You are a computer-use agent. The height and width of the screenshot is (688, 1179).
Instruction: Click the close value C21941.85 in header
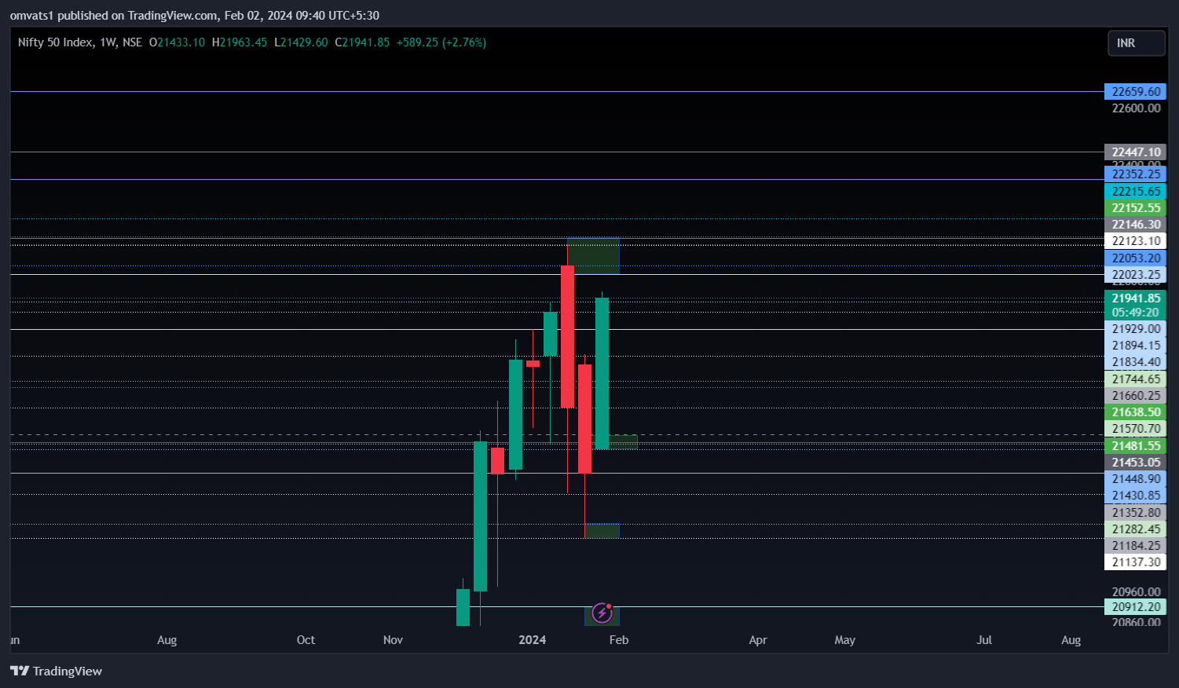coord(362,42)
